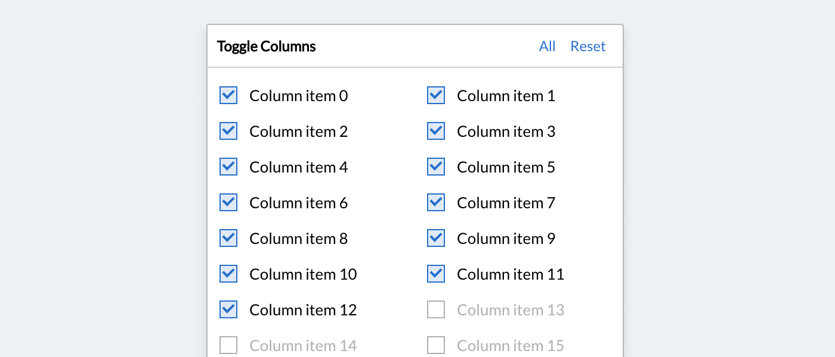Viewport: 835px width, 357px height.
Task: Toggle off Column item 12 checkbox
Action: [228, 309]
